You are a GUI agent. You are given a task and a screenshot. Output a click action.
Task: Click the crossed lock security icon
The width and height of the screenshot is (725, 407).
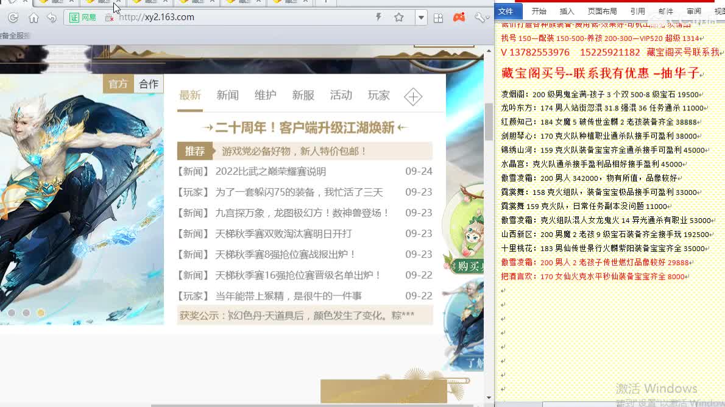[109, 18]
